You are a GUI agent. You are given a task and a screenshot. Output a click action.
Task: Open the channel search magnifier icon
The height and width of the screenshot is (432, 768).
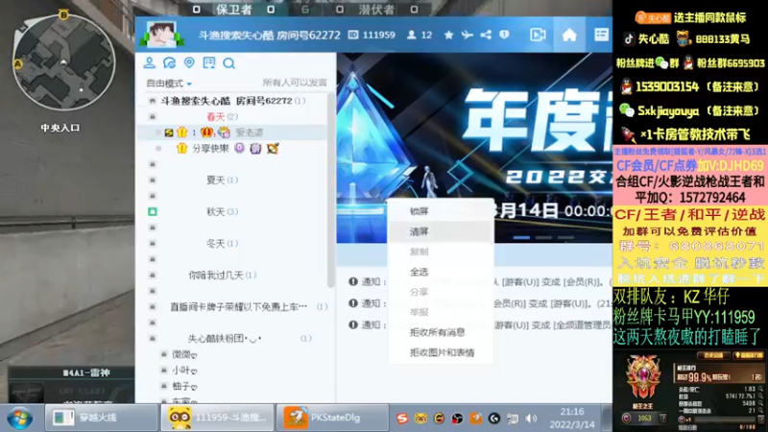(x=228, y=63)
